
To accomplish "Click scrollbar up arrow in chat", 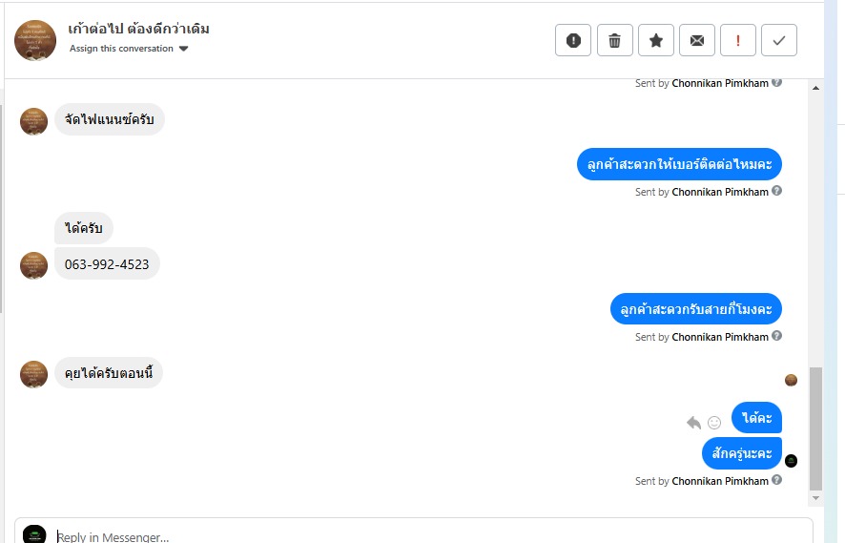I will click(815, 88).
